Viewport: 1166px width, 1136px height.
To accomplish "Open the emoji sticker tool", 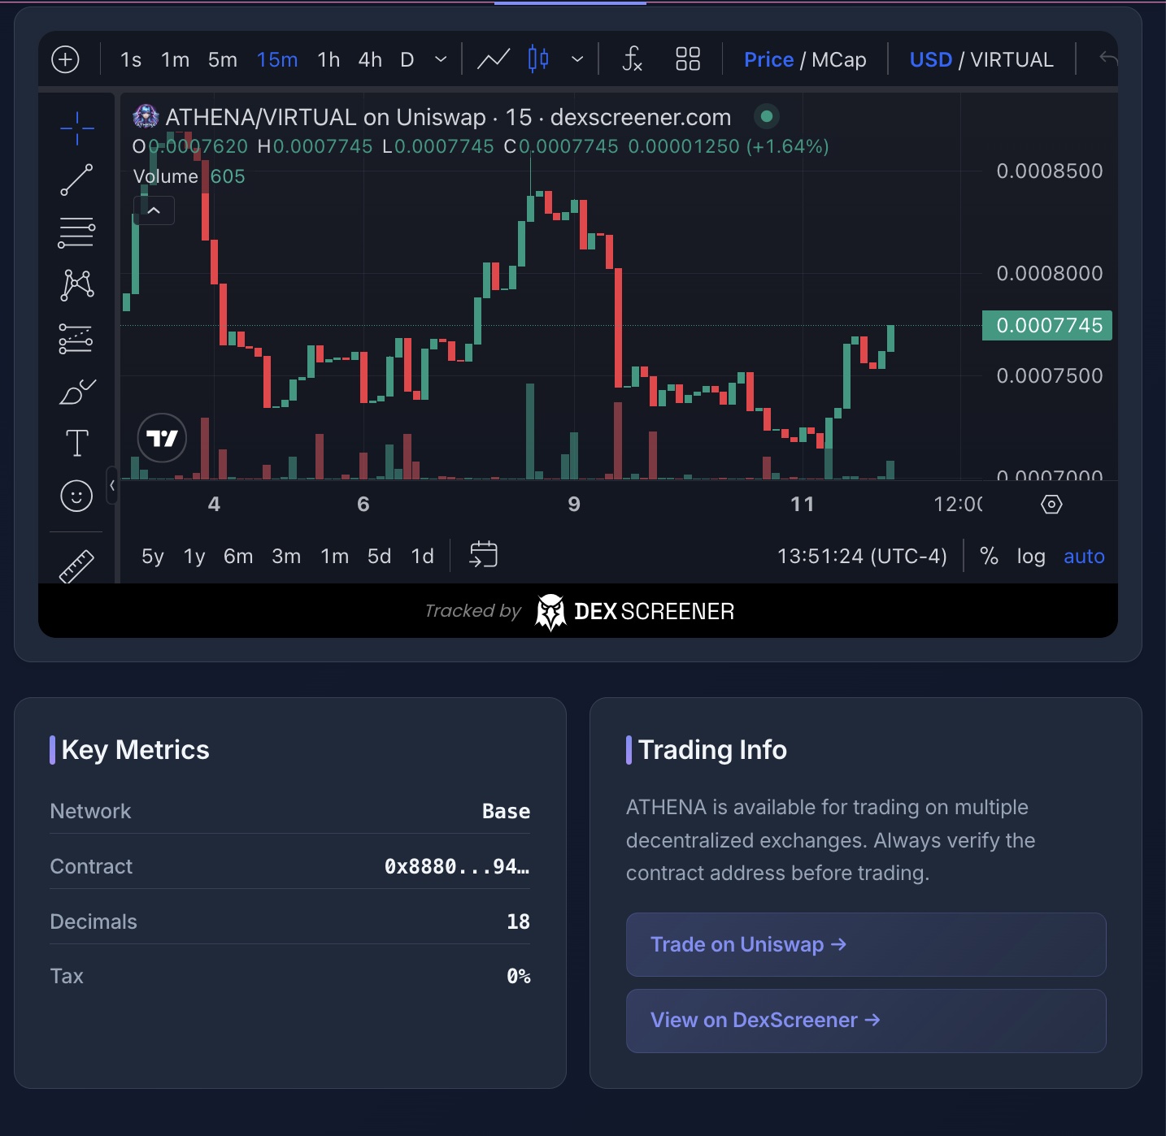I will pos(76,496).
